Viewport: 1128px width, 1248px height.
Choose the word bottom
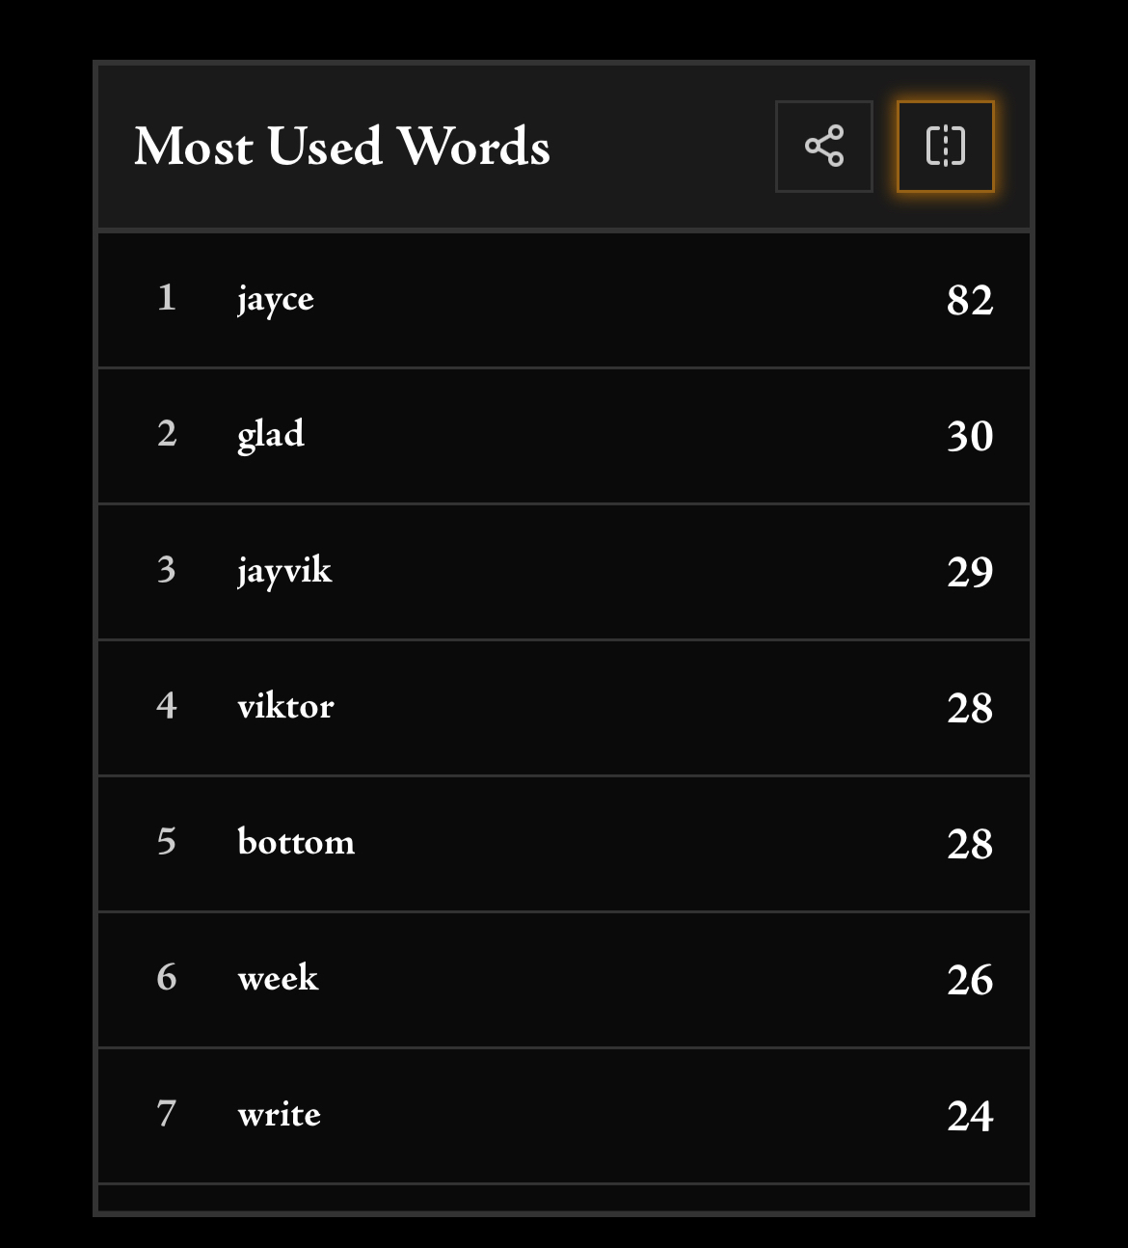[x=296, y=843]
